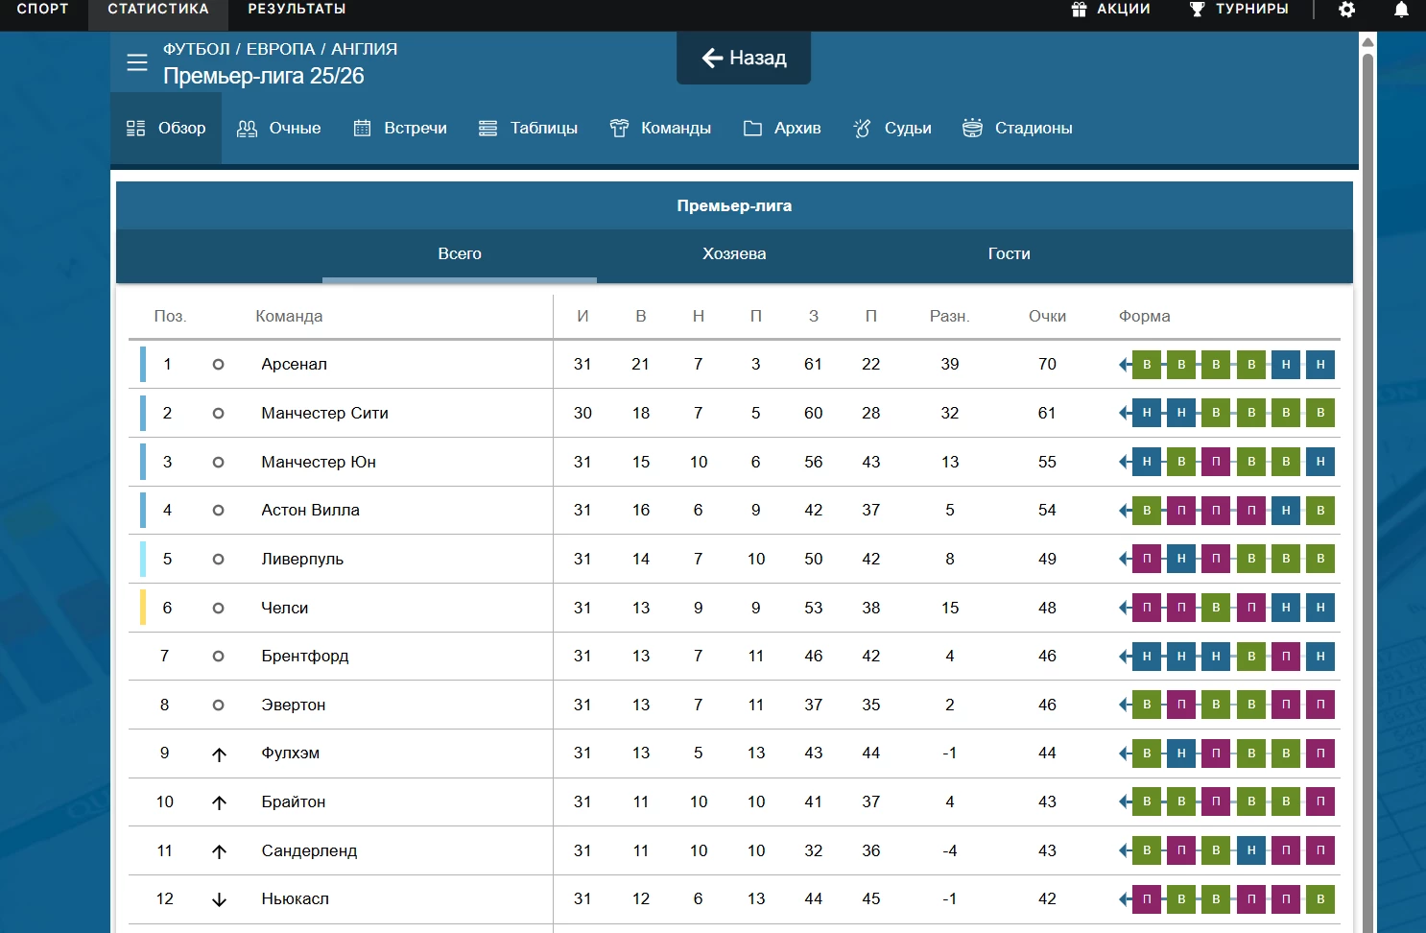Click Arsenal's first green В form badge

tap(1147, 365)
